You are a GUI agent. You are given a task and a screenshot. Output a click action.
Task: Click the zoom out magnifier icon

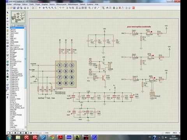pos(49,8)
